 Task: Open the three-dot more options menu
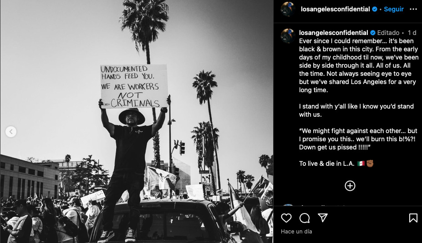(x=413, y=9)
